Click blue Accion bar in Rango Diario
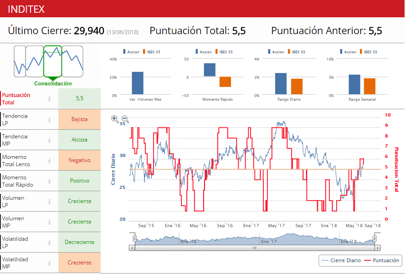 tap(281, 84)
